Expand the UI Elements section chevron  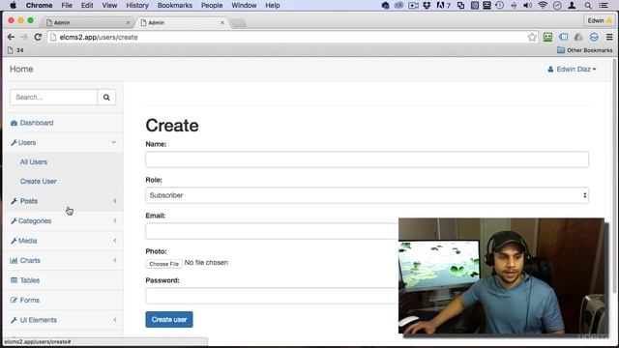coord(114,320)
